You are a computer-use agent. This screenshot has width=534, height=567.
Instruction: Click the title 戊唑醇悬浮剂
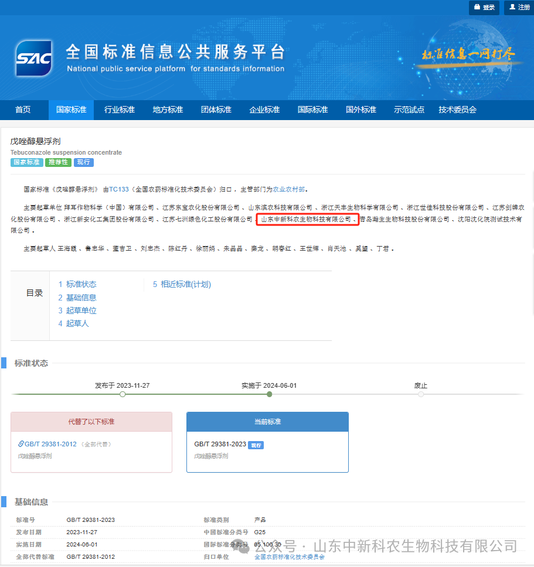click(35, 141)
